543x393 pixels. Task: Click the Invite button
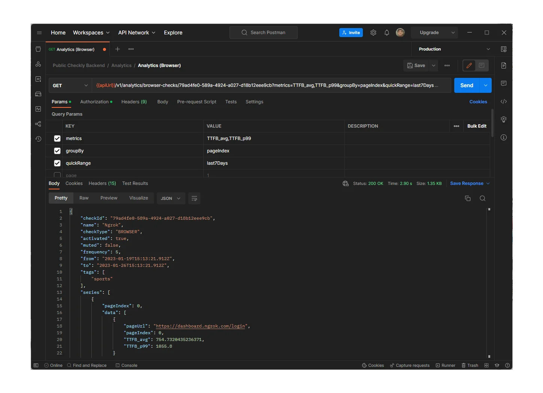click(x=351, y=33)
